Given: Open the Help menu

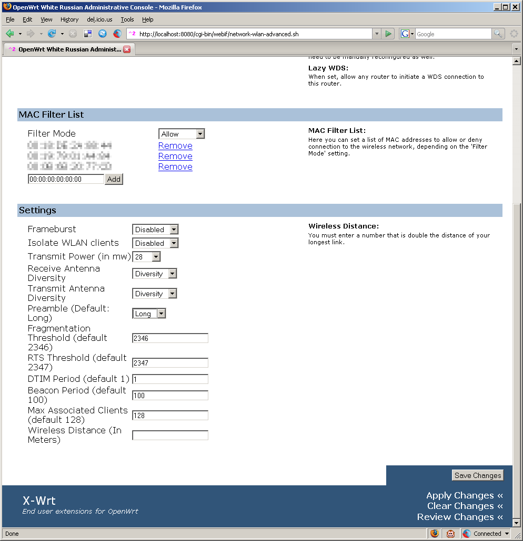Looking at the screenshot, I should click(148, 19).
